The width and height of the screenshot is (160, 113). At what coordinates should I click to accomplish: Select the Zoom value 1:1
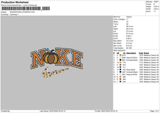155,11
